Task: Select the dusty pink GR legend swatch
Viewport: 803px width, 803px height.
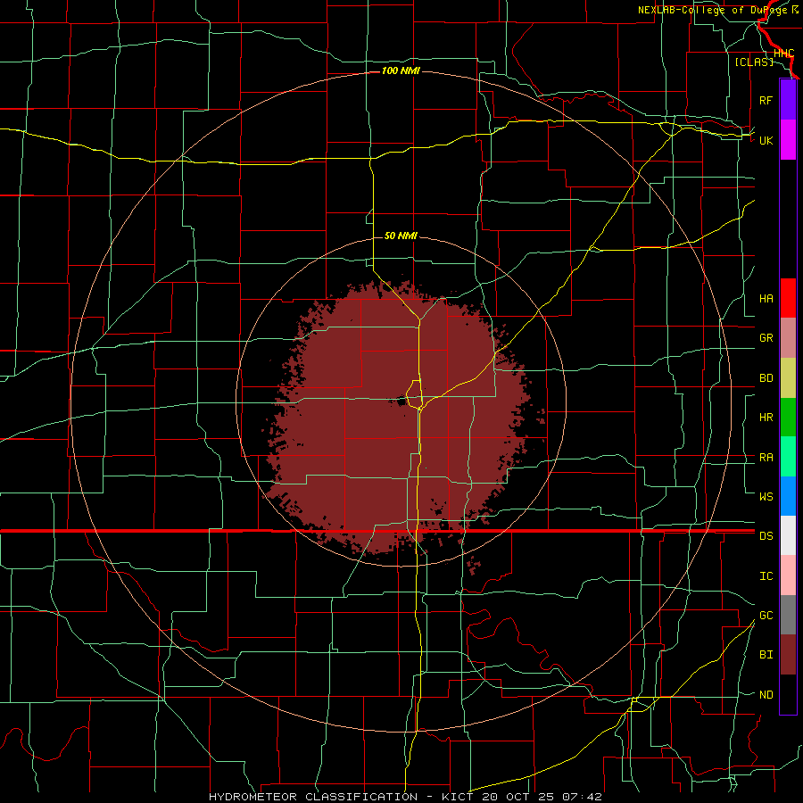Action: (788, 338)
